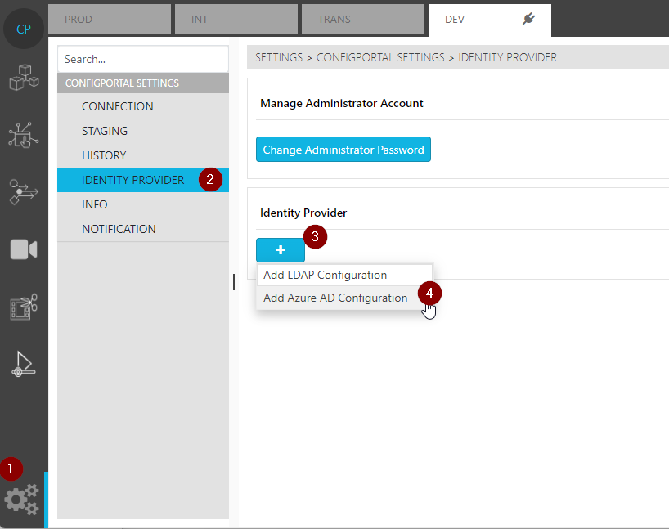Select STAGING in the settings list
Screen dimensions: 669x529
(x=105, y=131)
